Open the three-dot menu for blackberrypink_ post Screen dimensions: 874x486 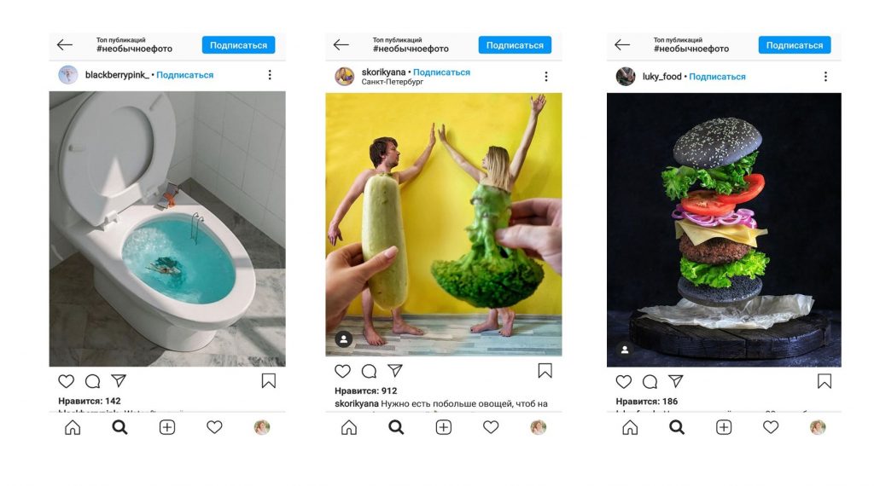point(270,75)
